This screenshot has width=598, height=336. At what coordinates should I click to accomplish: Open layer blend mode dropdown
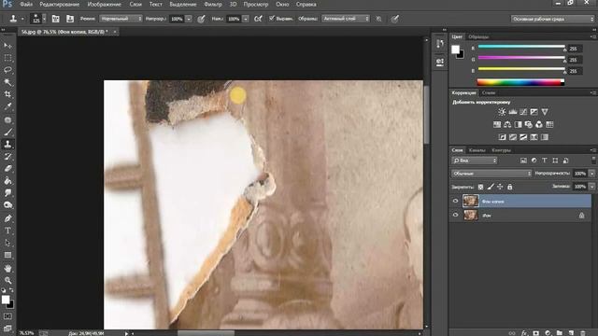[x=491, y=174]
